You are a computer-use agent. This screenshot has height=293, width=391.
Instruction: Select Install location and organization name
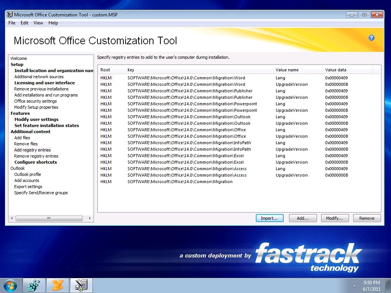click(x=53, y=71)
